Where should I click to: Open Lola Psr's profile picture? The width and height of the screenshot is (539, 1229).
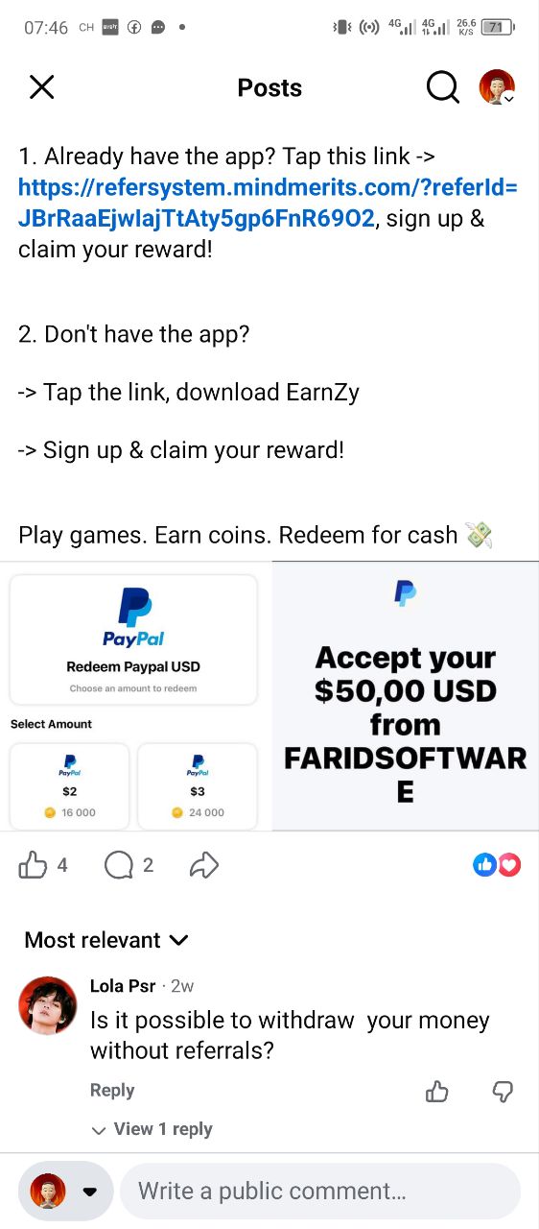[x=48, y=1005]
